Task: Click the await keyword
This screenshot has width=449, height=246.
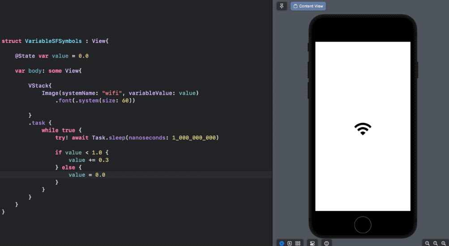Action: coord(80,138)
